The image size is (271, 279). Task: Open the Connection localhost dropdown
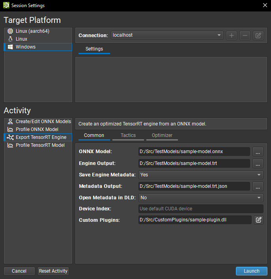point(167,35)
